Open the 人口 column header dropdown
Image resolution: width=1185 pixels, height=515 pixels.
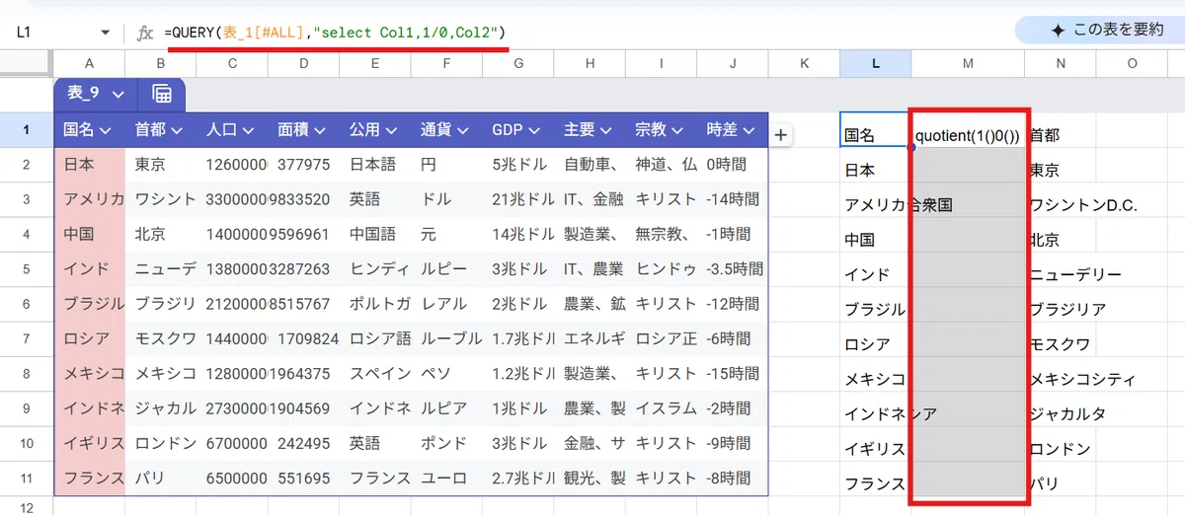click(x=248, y=131)
